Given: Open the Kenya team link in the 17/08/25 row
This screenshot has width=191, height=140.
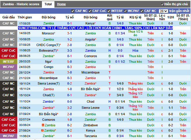Looking at the screenshot, I should [x=90, y=23].
